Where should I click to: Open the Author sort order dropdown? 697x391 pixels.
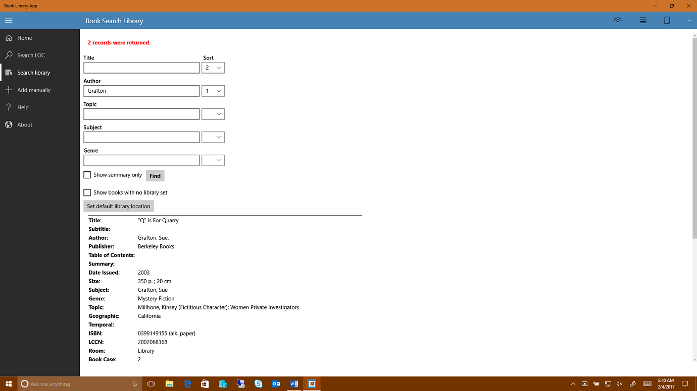tap(213, 91)
